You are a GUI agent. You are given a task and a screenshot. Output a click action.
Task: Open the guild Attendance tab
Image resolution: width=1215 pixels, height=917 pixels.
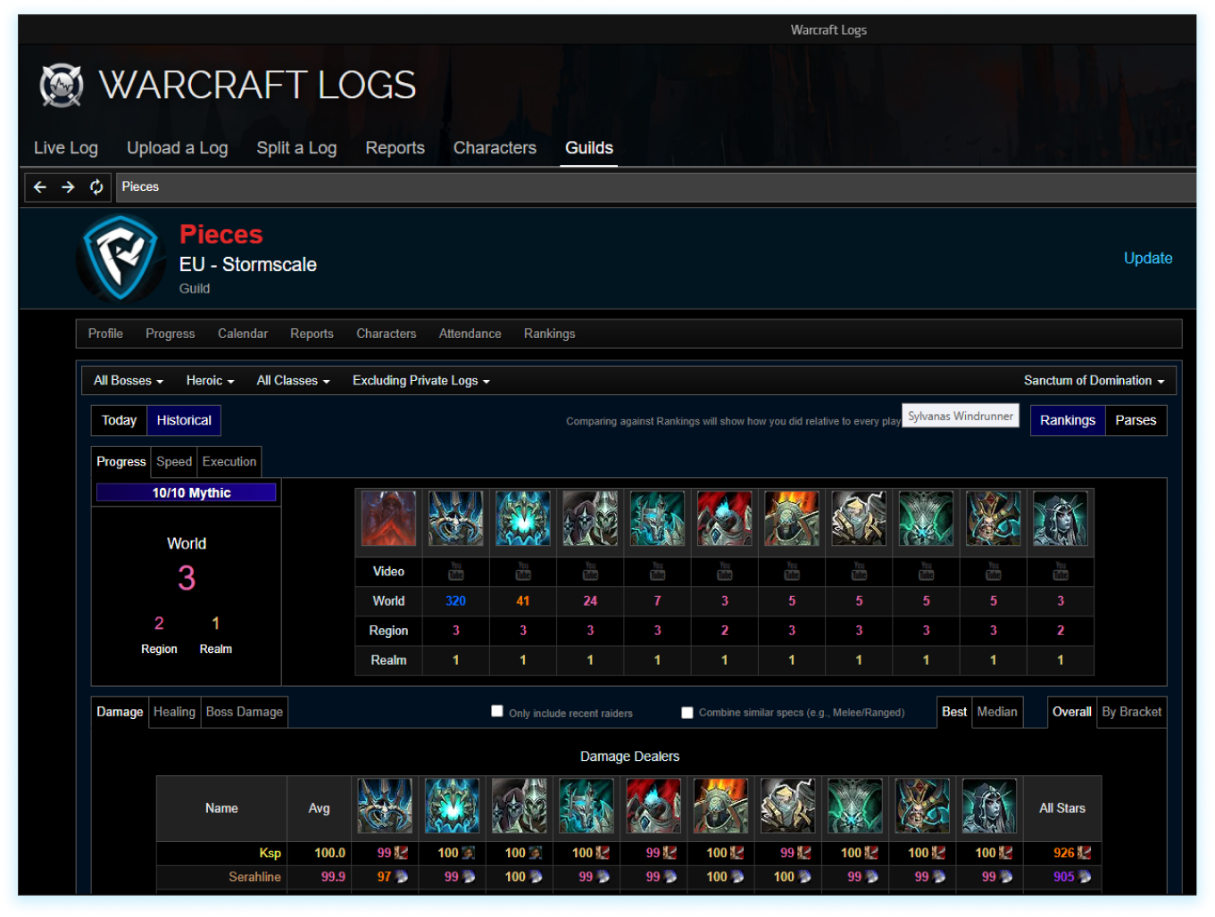[x=470, y=334]
